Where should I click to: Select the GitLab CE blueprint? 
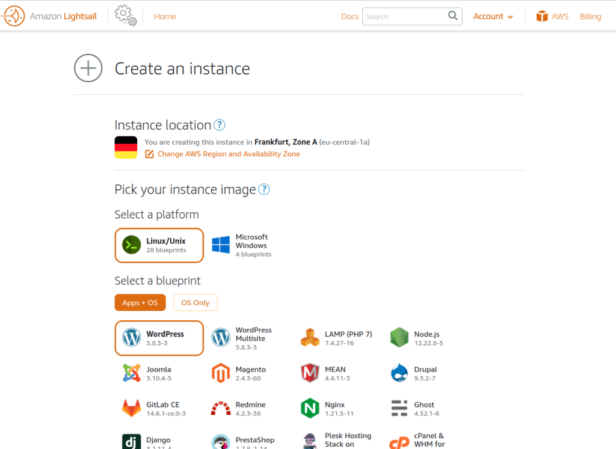tap(159, 409)
